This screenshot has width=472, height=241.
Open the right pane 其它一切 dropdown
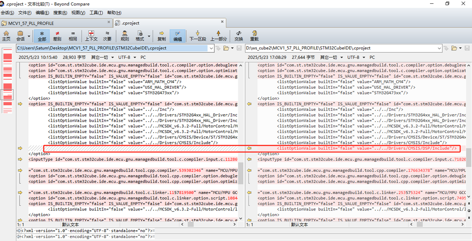tap(331, 57)
